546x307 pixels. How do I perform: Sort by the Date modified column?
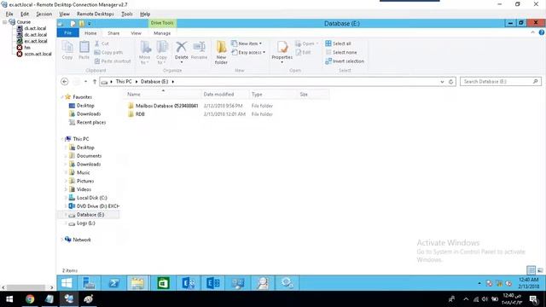tap(225, 95)
